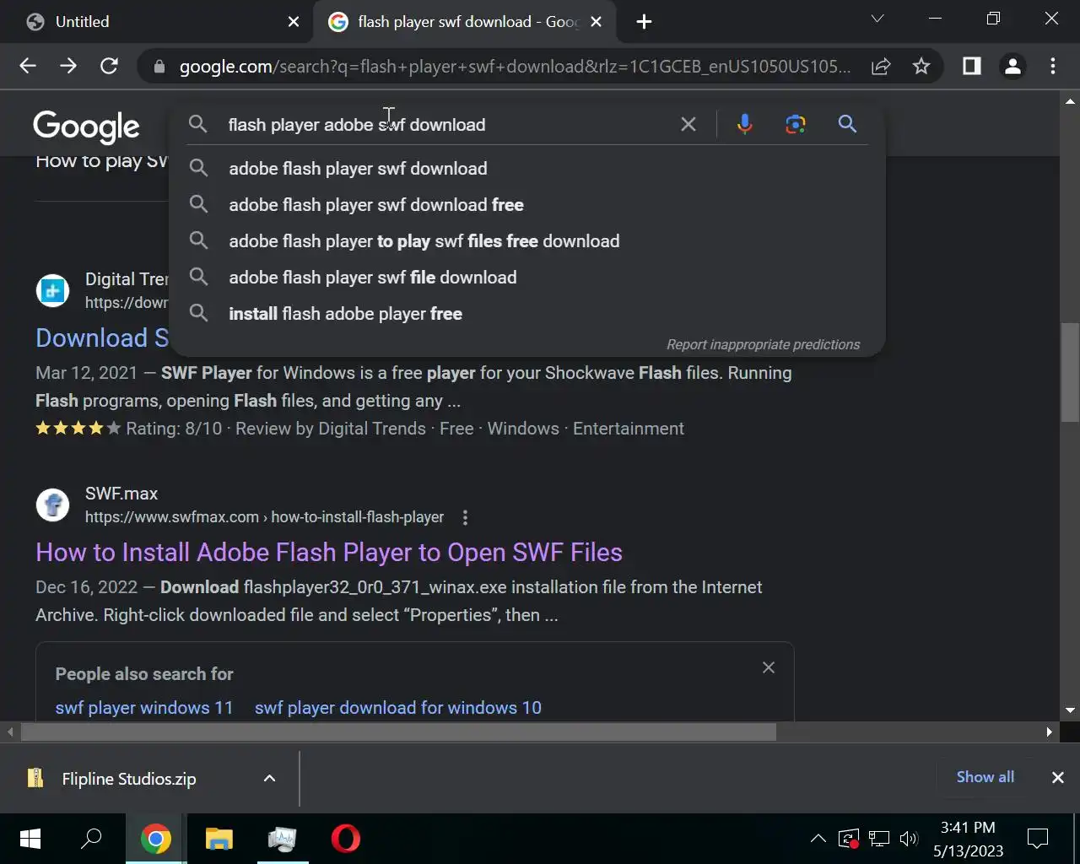The width and height of the screenshot is (1080, 864).
Task: Click the horizontal scrollbar right arrow
Action: 1049,732
